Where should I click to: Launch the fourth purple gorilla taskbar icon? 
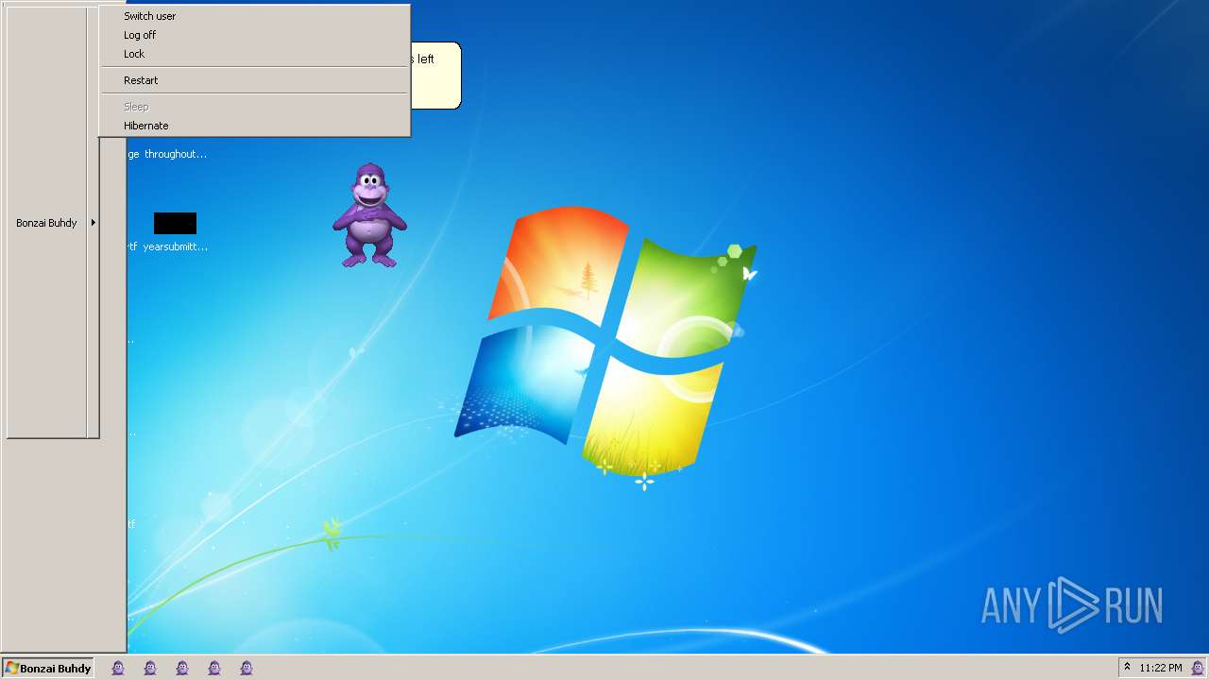pyautogui.click(x=214, y=668)
